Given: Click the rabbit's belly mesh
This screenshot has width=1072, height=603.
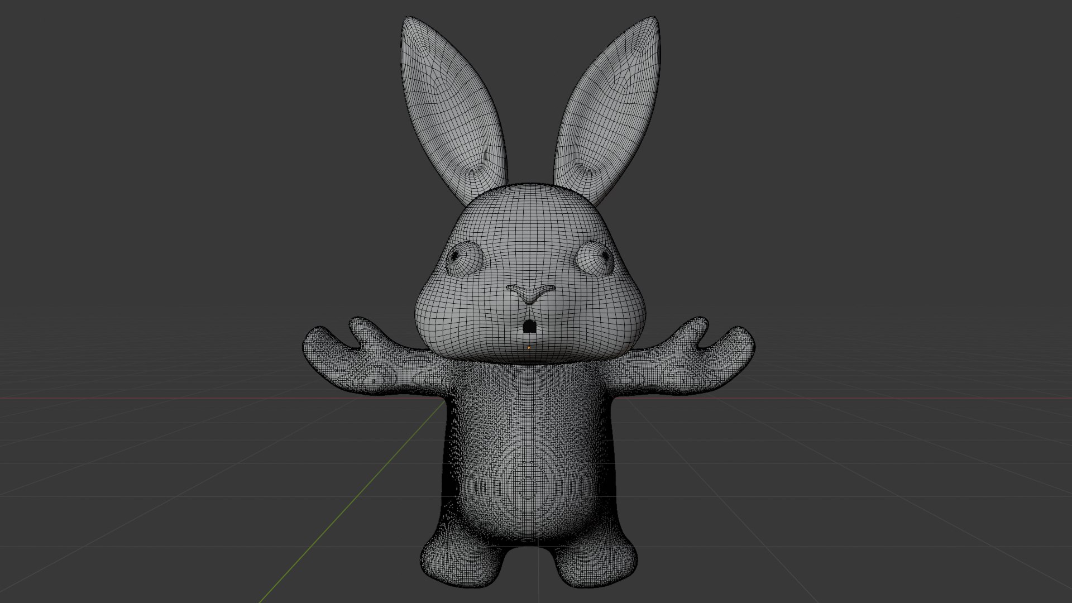Looking at the screenshot, I should (528, 452).
